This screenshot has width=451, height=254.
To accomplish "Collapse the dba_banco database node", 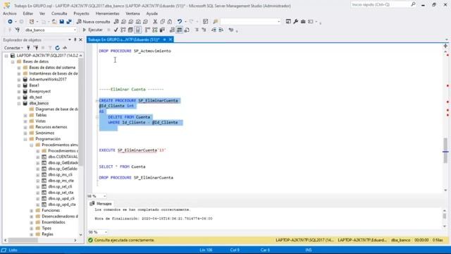I will coord(19,104).
